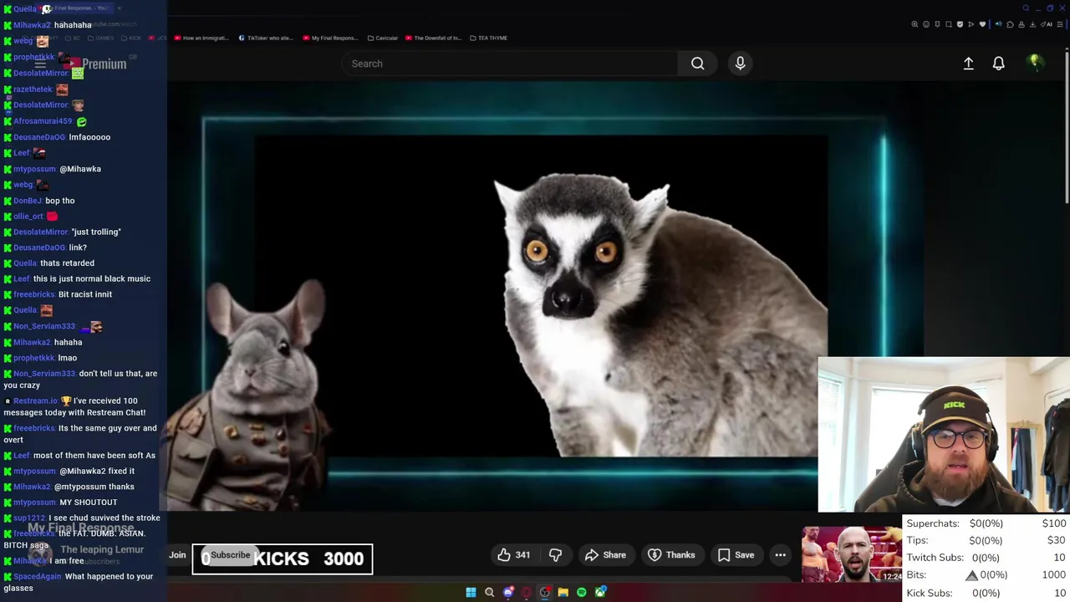Open more actions three-dot menu

(780, 555)
